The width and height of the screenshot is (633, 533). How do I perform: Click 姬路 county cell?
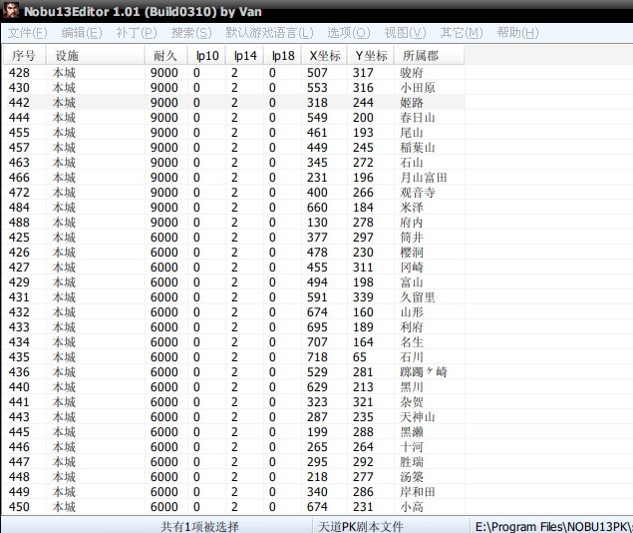[x=412, y=103]
